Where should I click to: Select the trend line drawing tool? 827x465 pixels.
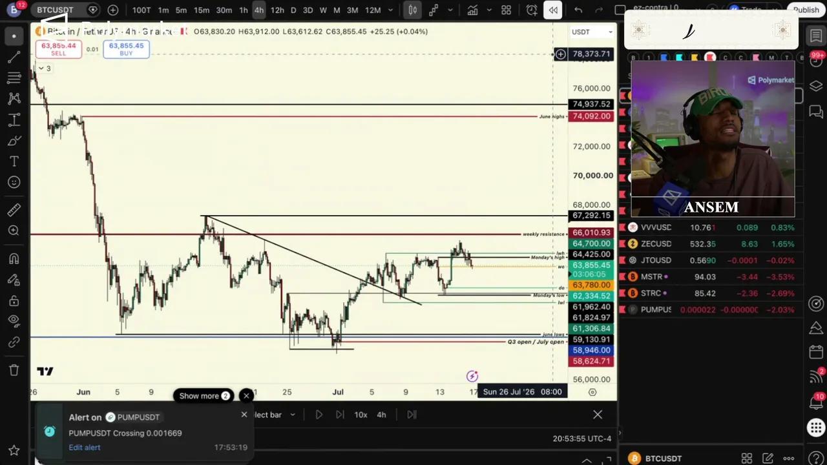(x=14, y=57)
